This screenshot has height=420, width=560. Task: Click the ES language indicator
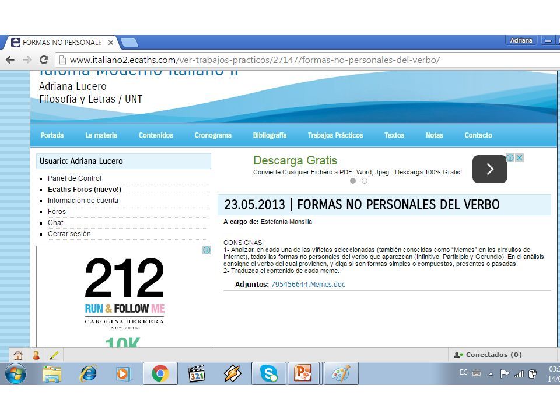(464, 373)
